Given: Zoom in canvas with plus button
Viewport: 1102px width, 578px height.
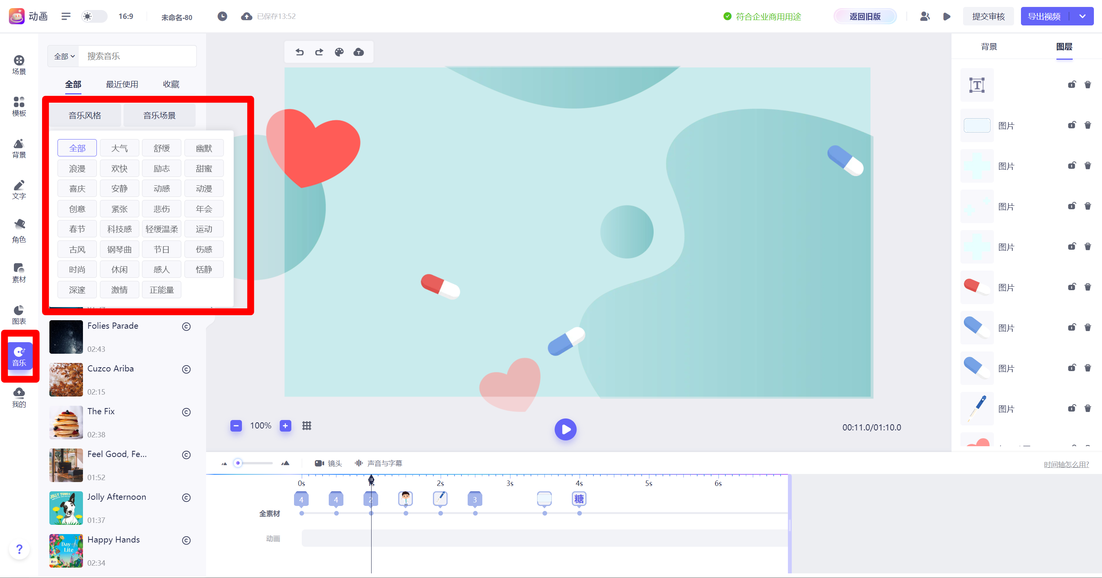Looking at the screenshot, I should tap(286, 425).
